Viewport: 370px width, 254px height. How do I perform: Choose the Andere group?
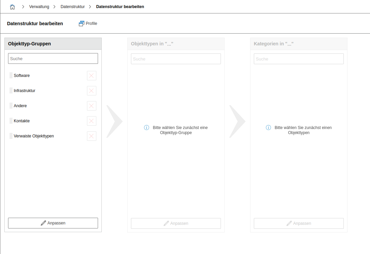(20, 106)
